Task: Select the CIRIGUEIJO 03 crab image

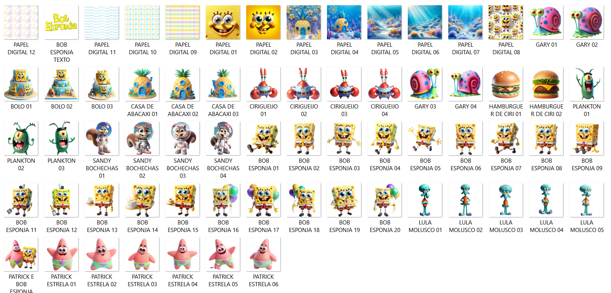Action: (x=344, y=84)
